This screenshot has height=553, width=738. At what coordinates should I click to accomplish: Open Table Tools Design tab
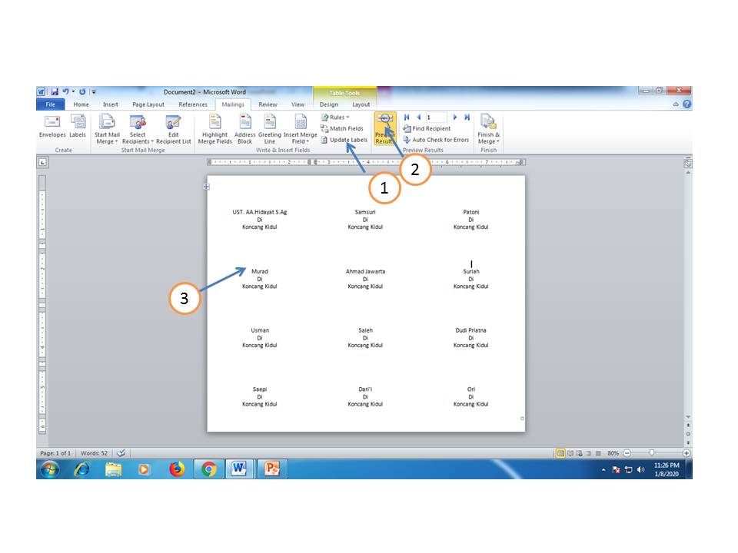pyautogui.click(x=328, y=104)
